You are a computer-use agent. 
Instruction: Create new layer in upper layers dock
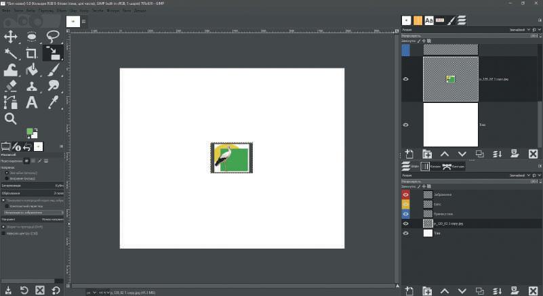pos(409,154)
